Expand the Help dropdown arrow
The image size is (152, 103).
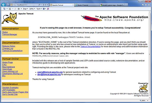click(x=45, y=9)
